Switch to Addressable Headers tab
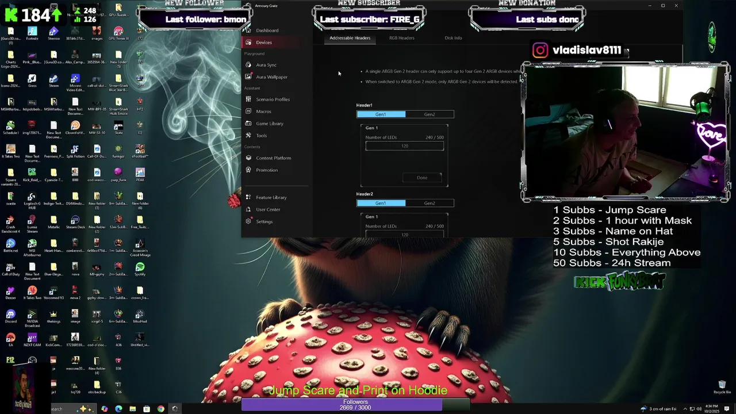 click(x=350, y=38)
